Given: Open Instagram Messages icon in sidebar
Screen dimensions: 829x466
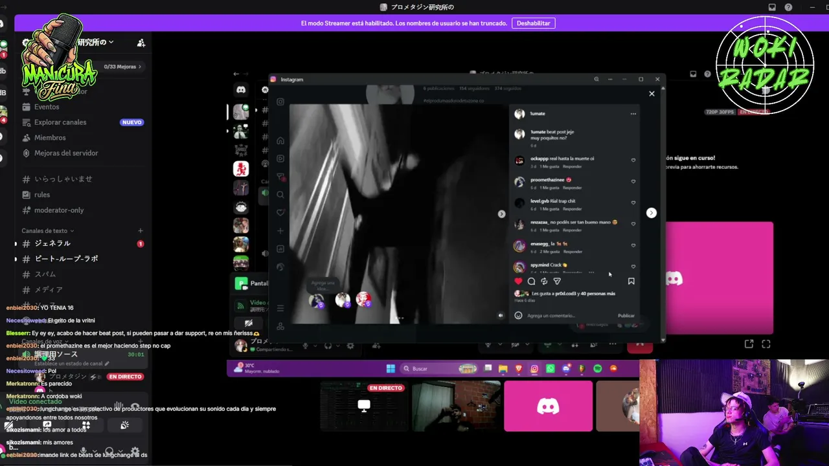Looking at the screenshot, I should point(280,177).
